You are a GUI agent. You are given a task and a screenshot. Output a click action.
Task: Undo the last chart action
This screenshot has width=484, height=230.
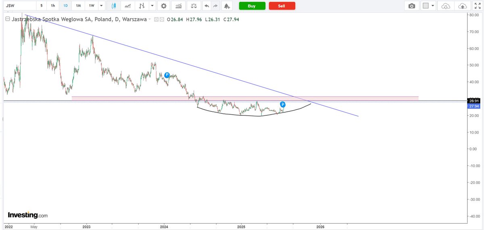point(207,6)
